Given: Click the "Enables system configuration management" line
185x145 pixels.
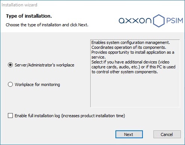Looking at the screenshot, I should 130,42.
